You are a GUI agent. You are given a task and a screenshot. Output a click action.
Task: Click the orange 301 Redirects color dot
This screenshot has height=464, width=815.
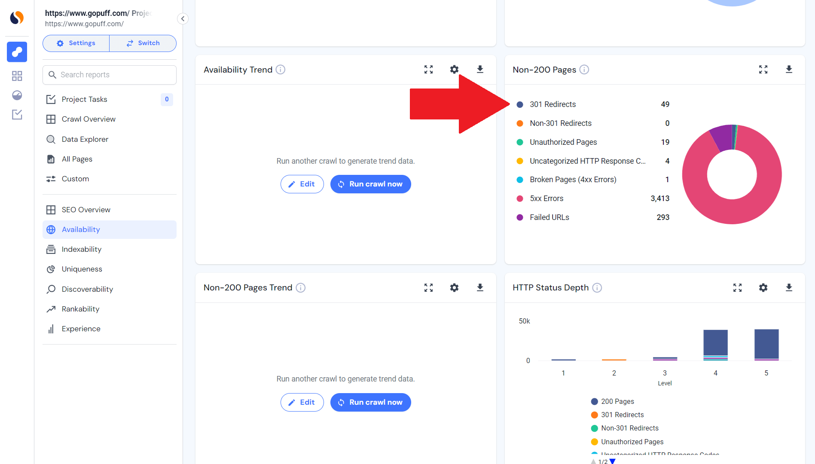594,415
